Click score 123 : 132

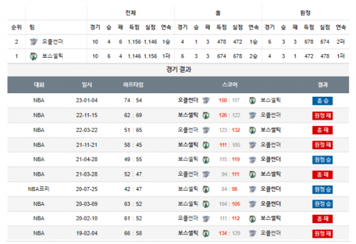(x=229, y=130)
